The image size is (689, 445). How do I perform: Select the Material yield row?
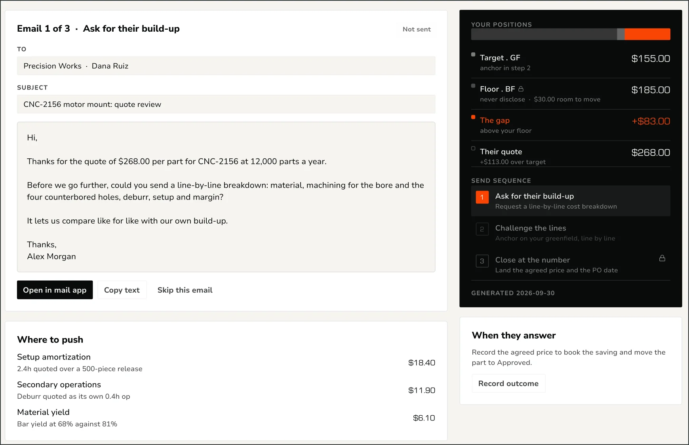(x=226, y=418)
